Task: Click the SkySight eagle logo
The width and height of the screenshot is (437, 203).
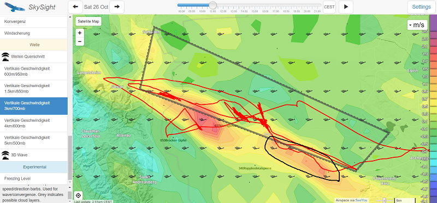Action: tap(13, 7)
